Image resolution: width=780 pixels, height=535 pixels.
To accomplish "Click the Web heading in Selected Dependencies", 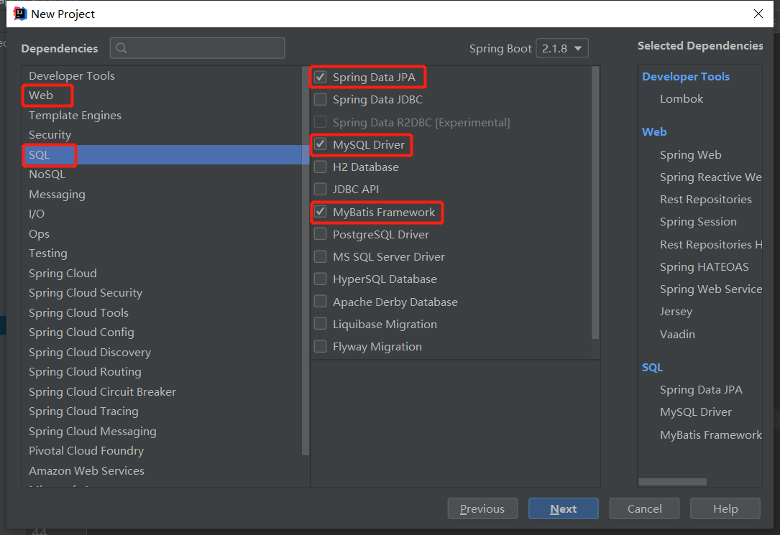I will coord(654,131).
